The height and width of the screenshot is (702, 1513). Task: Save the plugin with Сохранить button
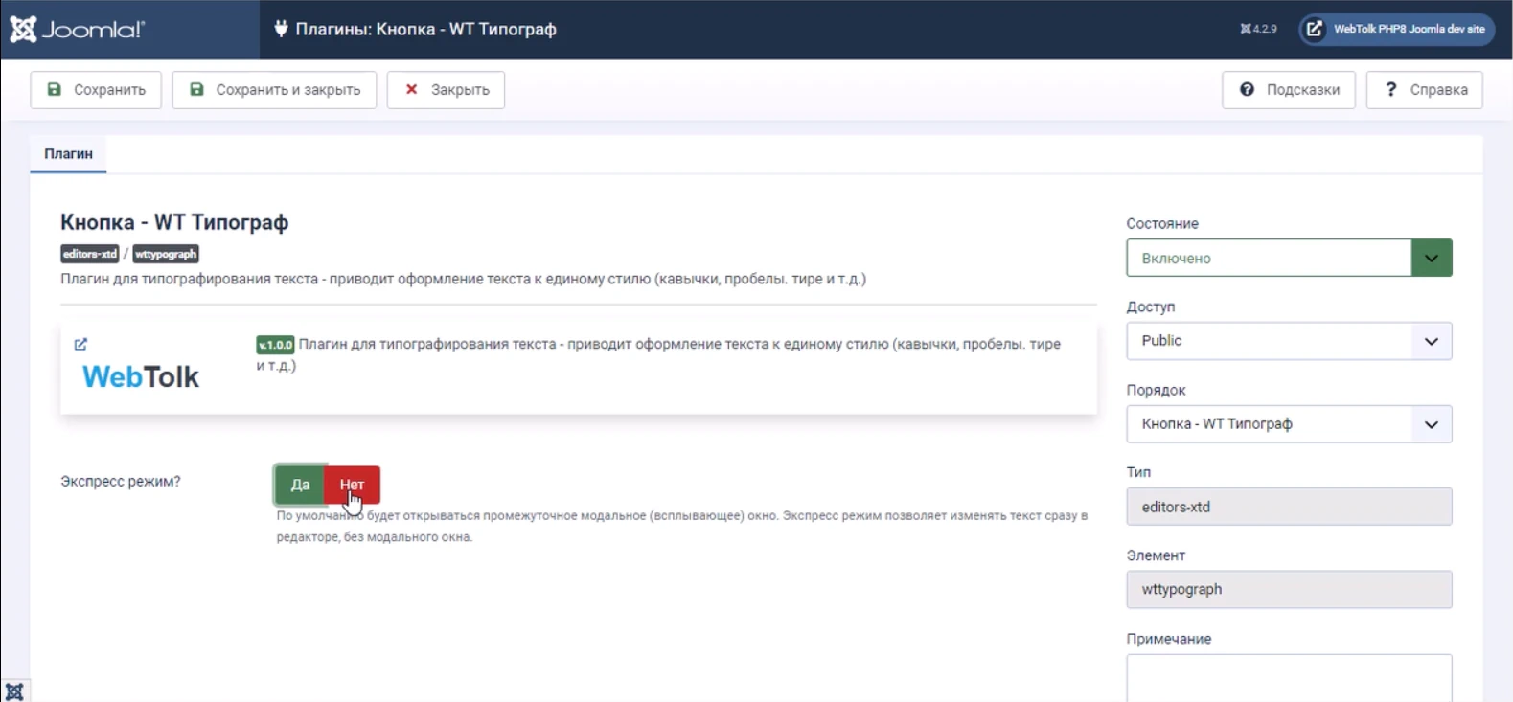click(x=96, y=90)
